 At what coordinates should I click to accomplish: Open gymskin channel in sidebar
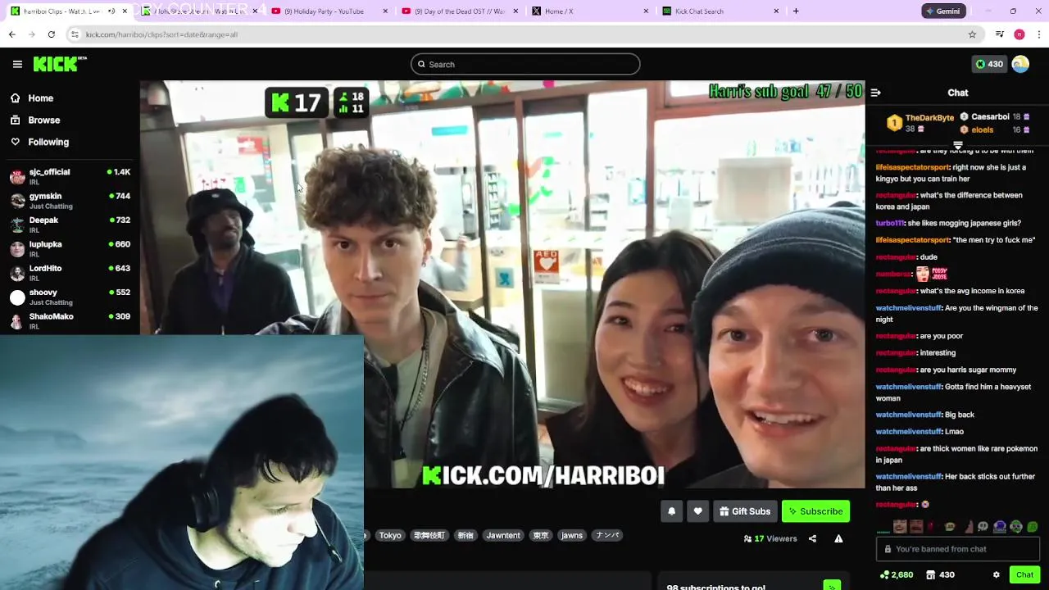point(70,201)
